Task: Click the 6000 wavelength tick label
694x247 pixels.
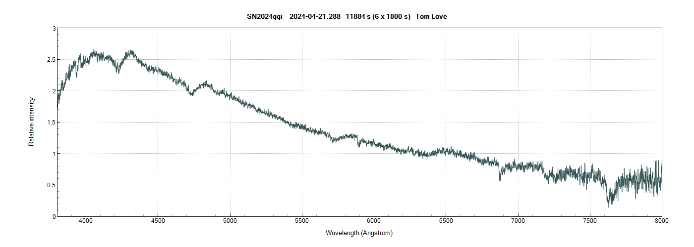Action: tap(374, 222)
